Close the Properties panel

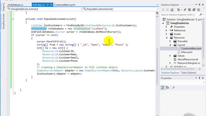click(203, 78)
